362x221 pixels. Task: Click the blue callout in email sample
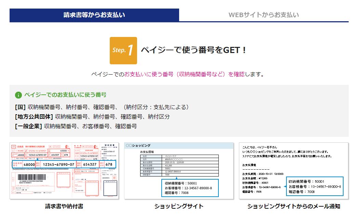coord(314,186)
